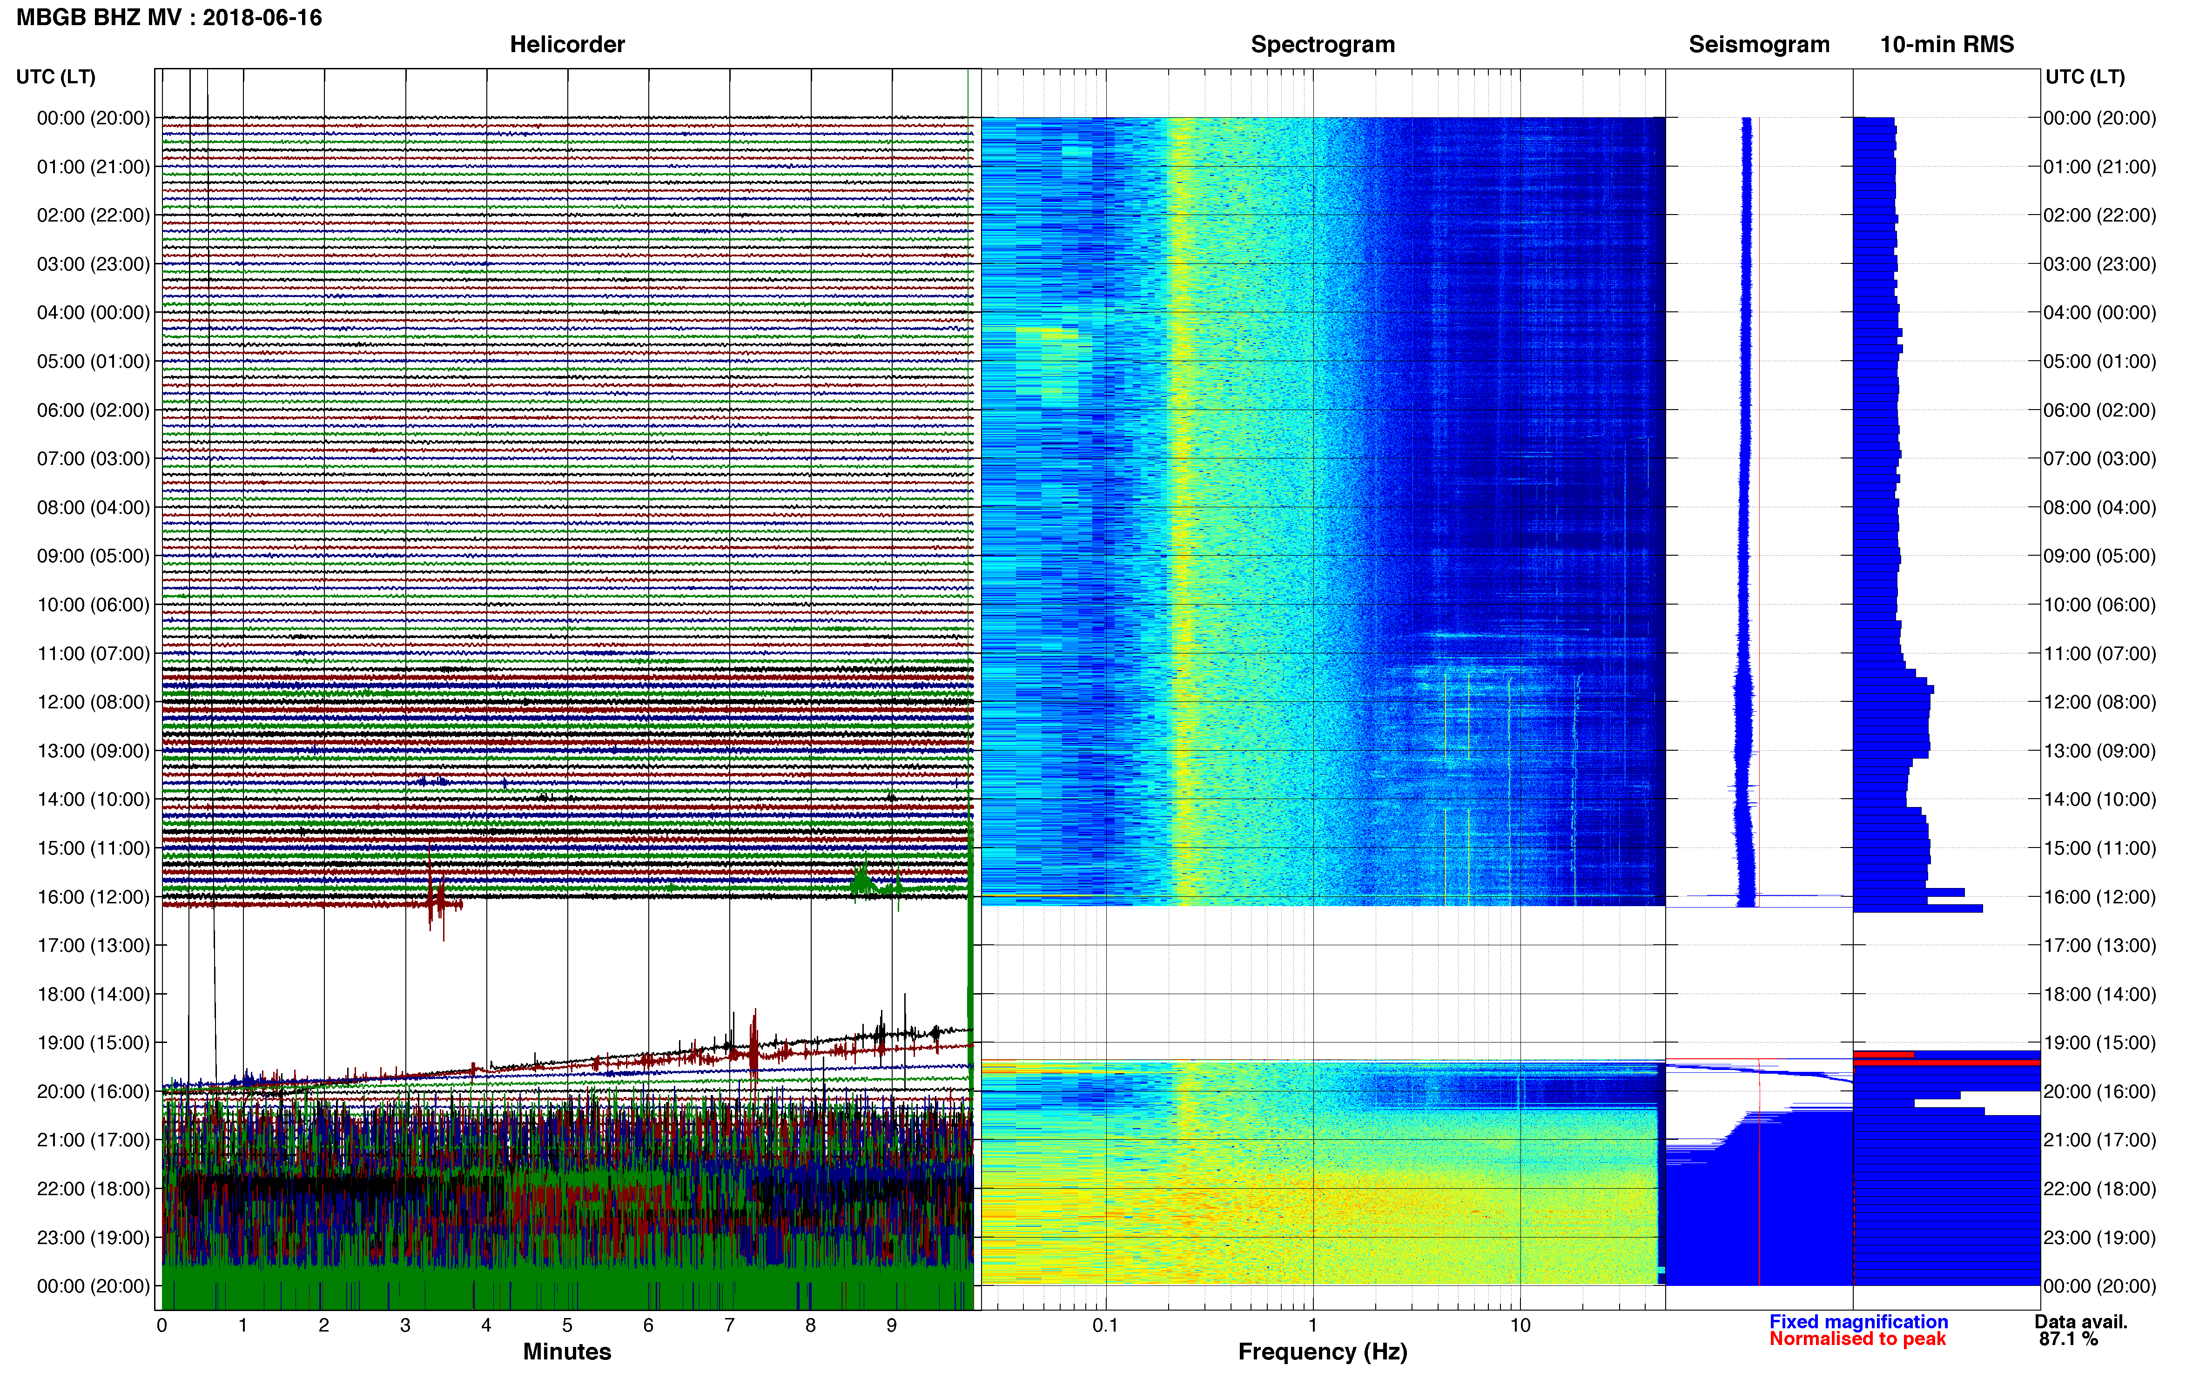Click '04:00 (00:00)' on the Helicorder time axis

(x=93, y=312)
